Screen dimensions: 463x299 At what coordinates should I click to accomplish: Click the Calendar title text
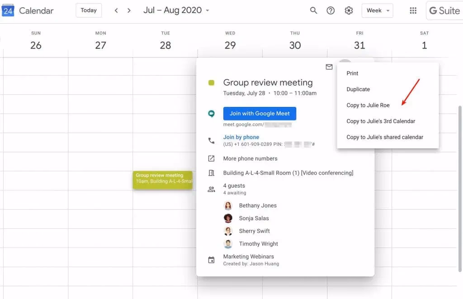[x=36, y=11]
